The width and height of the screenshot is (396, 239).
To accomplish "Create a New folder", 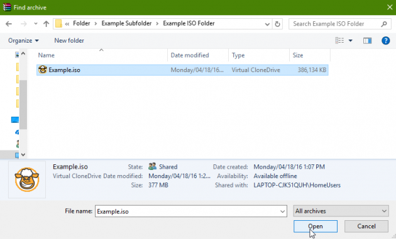I will pos(69,41).
